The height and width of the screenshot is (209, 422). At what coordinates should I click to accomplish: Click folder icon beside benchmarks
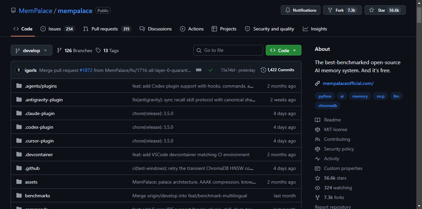(x=19, y=196)
